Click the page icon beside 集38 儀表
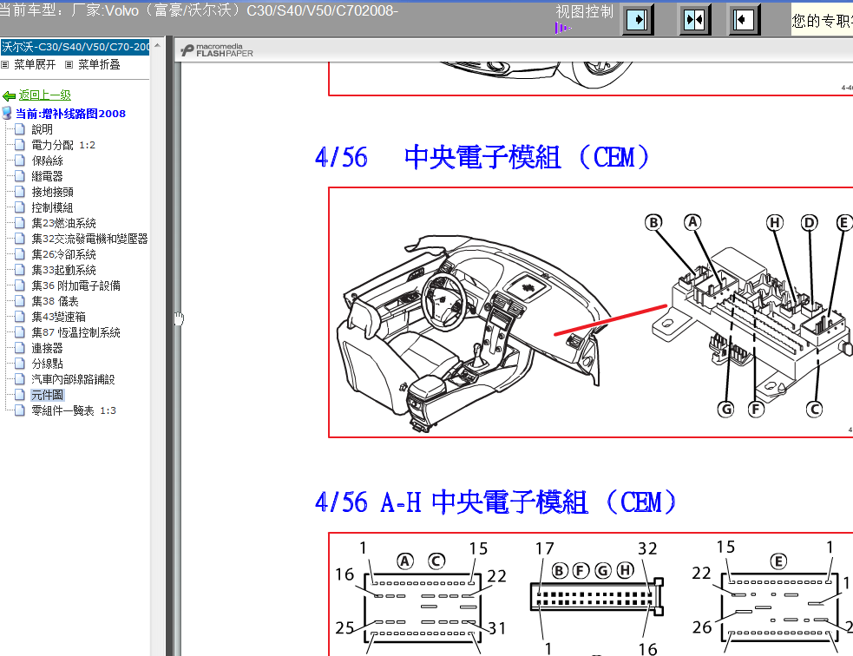 click(20, 301)
